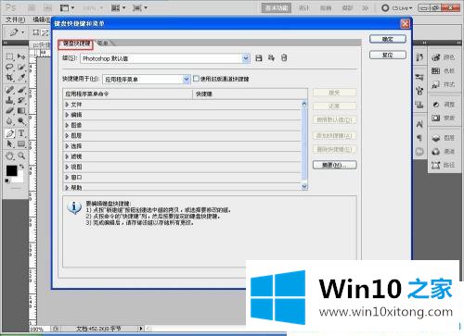Select the Pen tool in toolbox
This screenshot has height=336, width=464.
pyautogui.click(x=10, y=133)
